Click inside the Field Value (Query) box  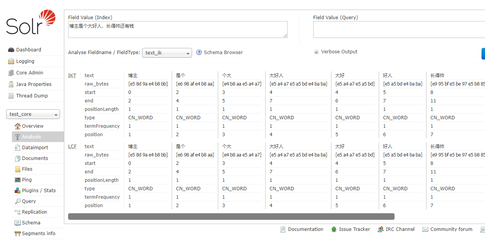click(x=396, y=29)
